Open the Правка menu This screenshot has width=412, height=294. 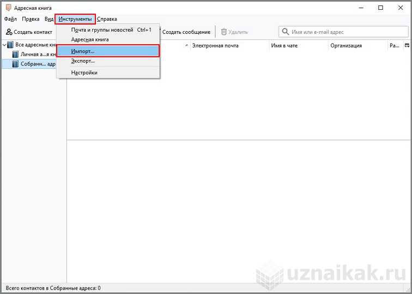pyautogui.click(x=31, y=19)
